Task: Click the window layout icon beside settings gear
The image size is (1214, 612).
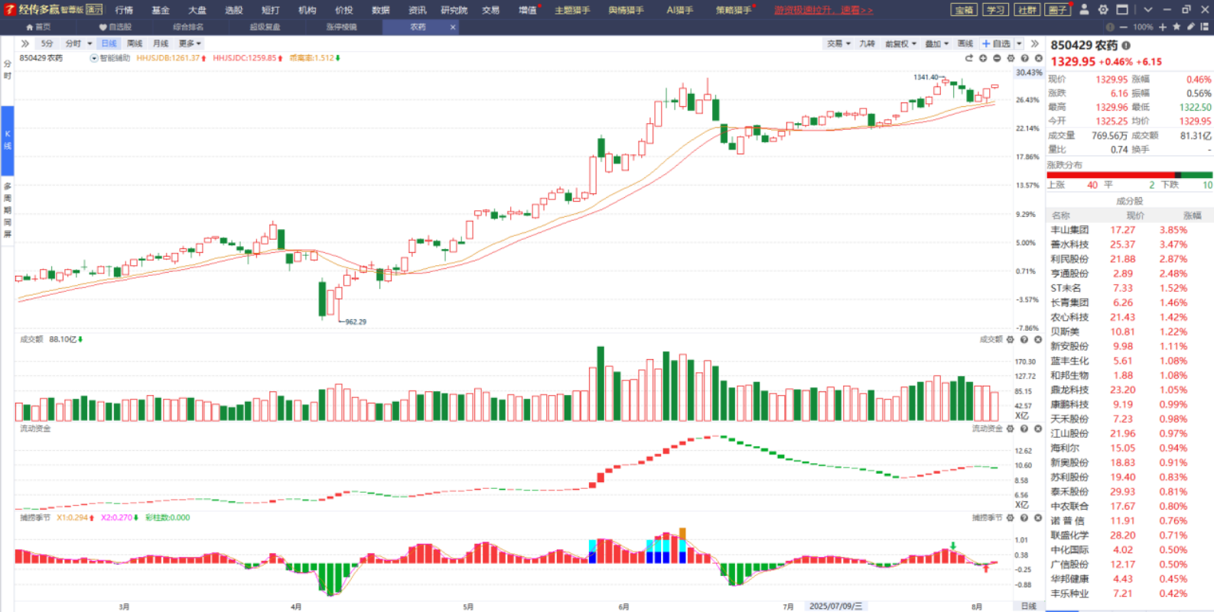Action: 1122,9
